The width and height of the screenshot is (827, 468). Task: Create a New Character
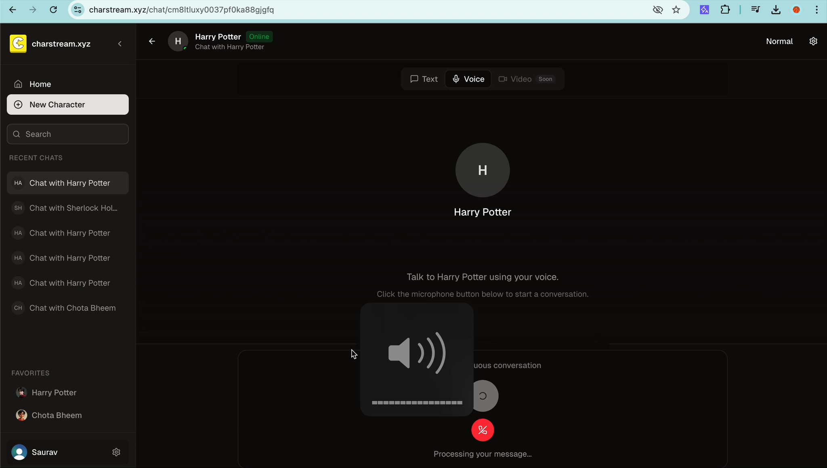[68, 105]
